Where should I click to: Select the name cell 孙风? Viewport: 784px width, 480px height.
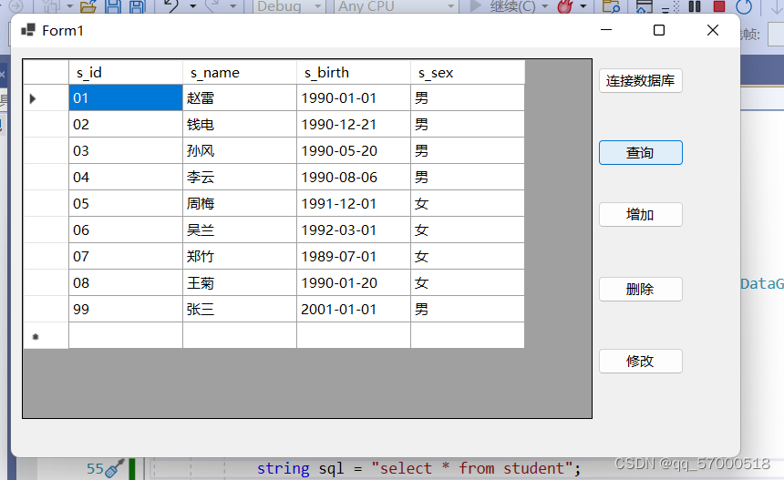(x=240, y=151)
